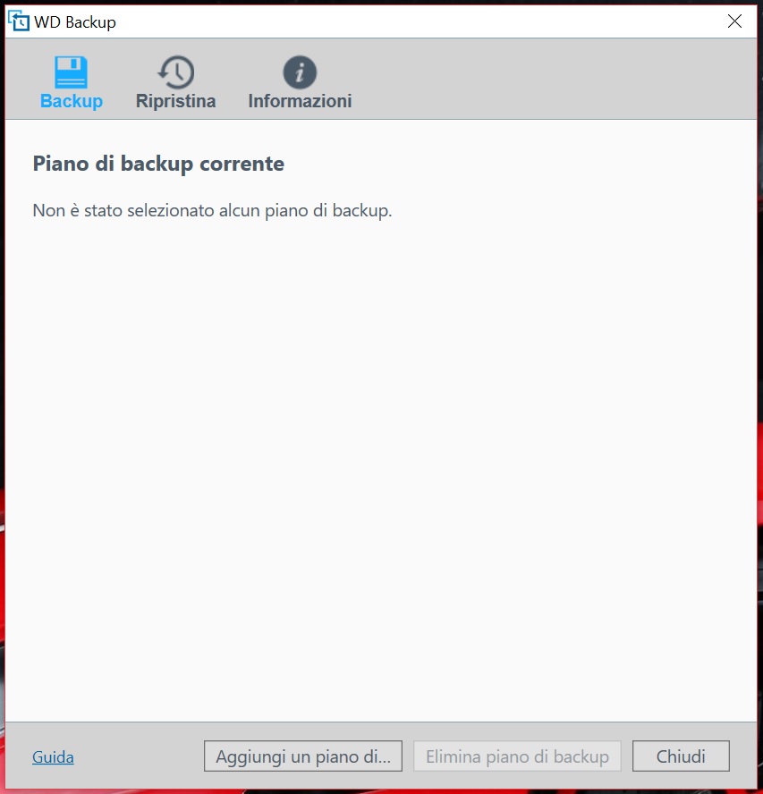Click the WD Backup app icon in title bar

pos(19,21)
